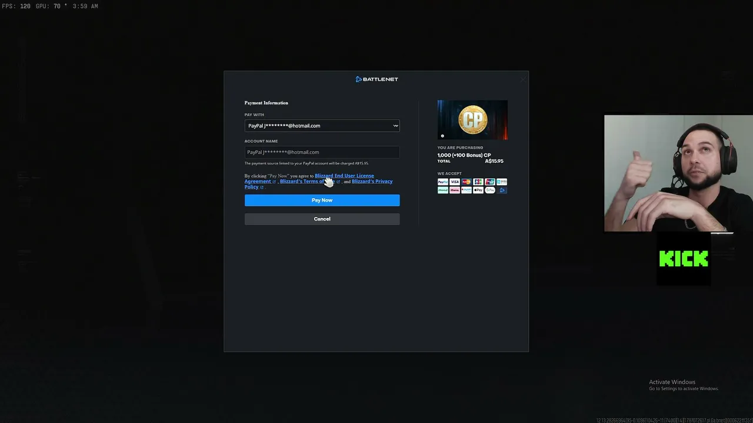The width and height of the screenshot is (753, 423).
Task: Click the blue Pay Now button
Action: (322, 200)
